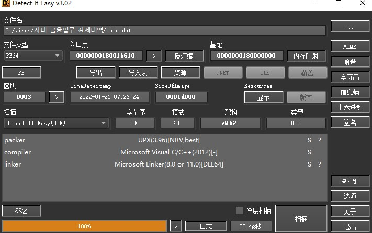Open the 导入表 imports button
372x233 pixels.
(x=138, y=73)
